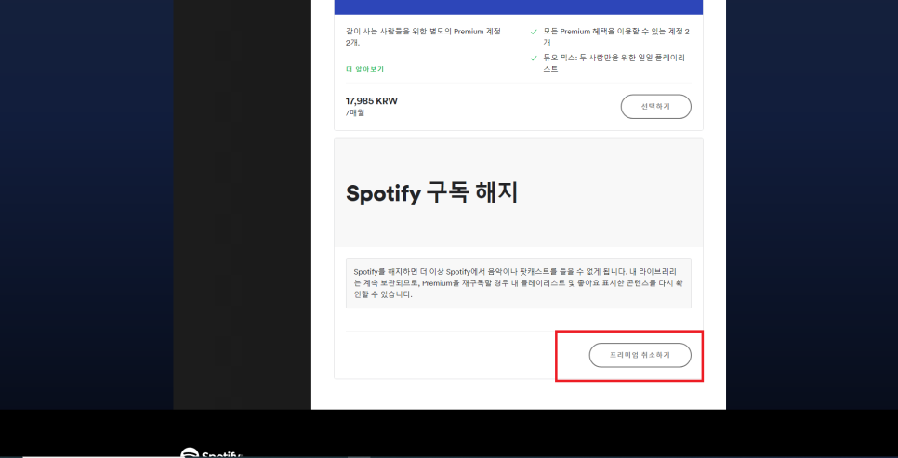The height and width of the screenshot is (458, 898).
Task: Click the '모든 Premium 혜택을 이용할' feature text
Action: click(x=616, y=37)
